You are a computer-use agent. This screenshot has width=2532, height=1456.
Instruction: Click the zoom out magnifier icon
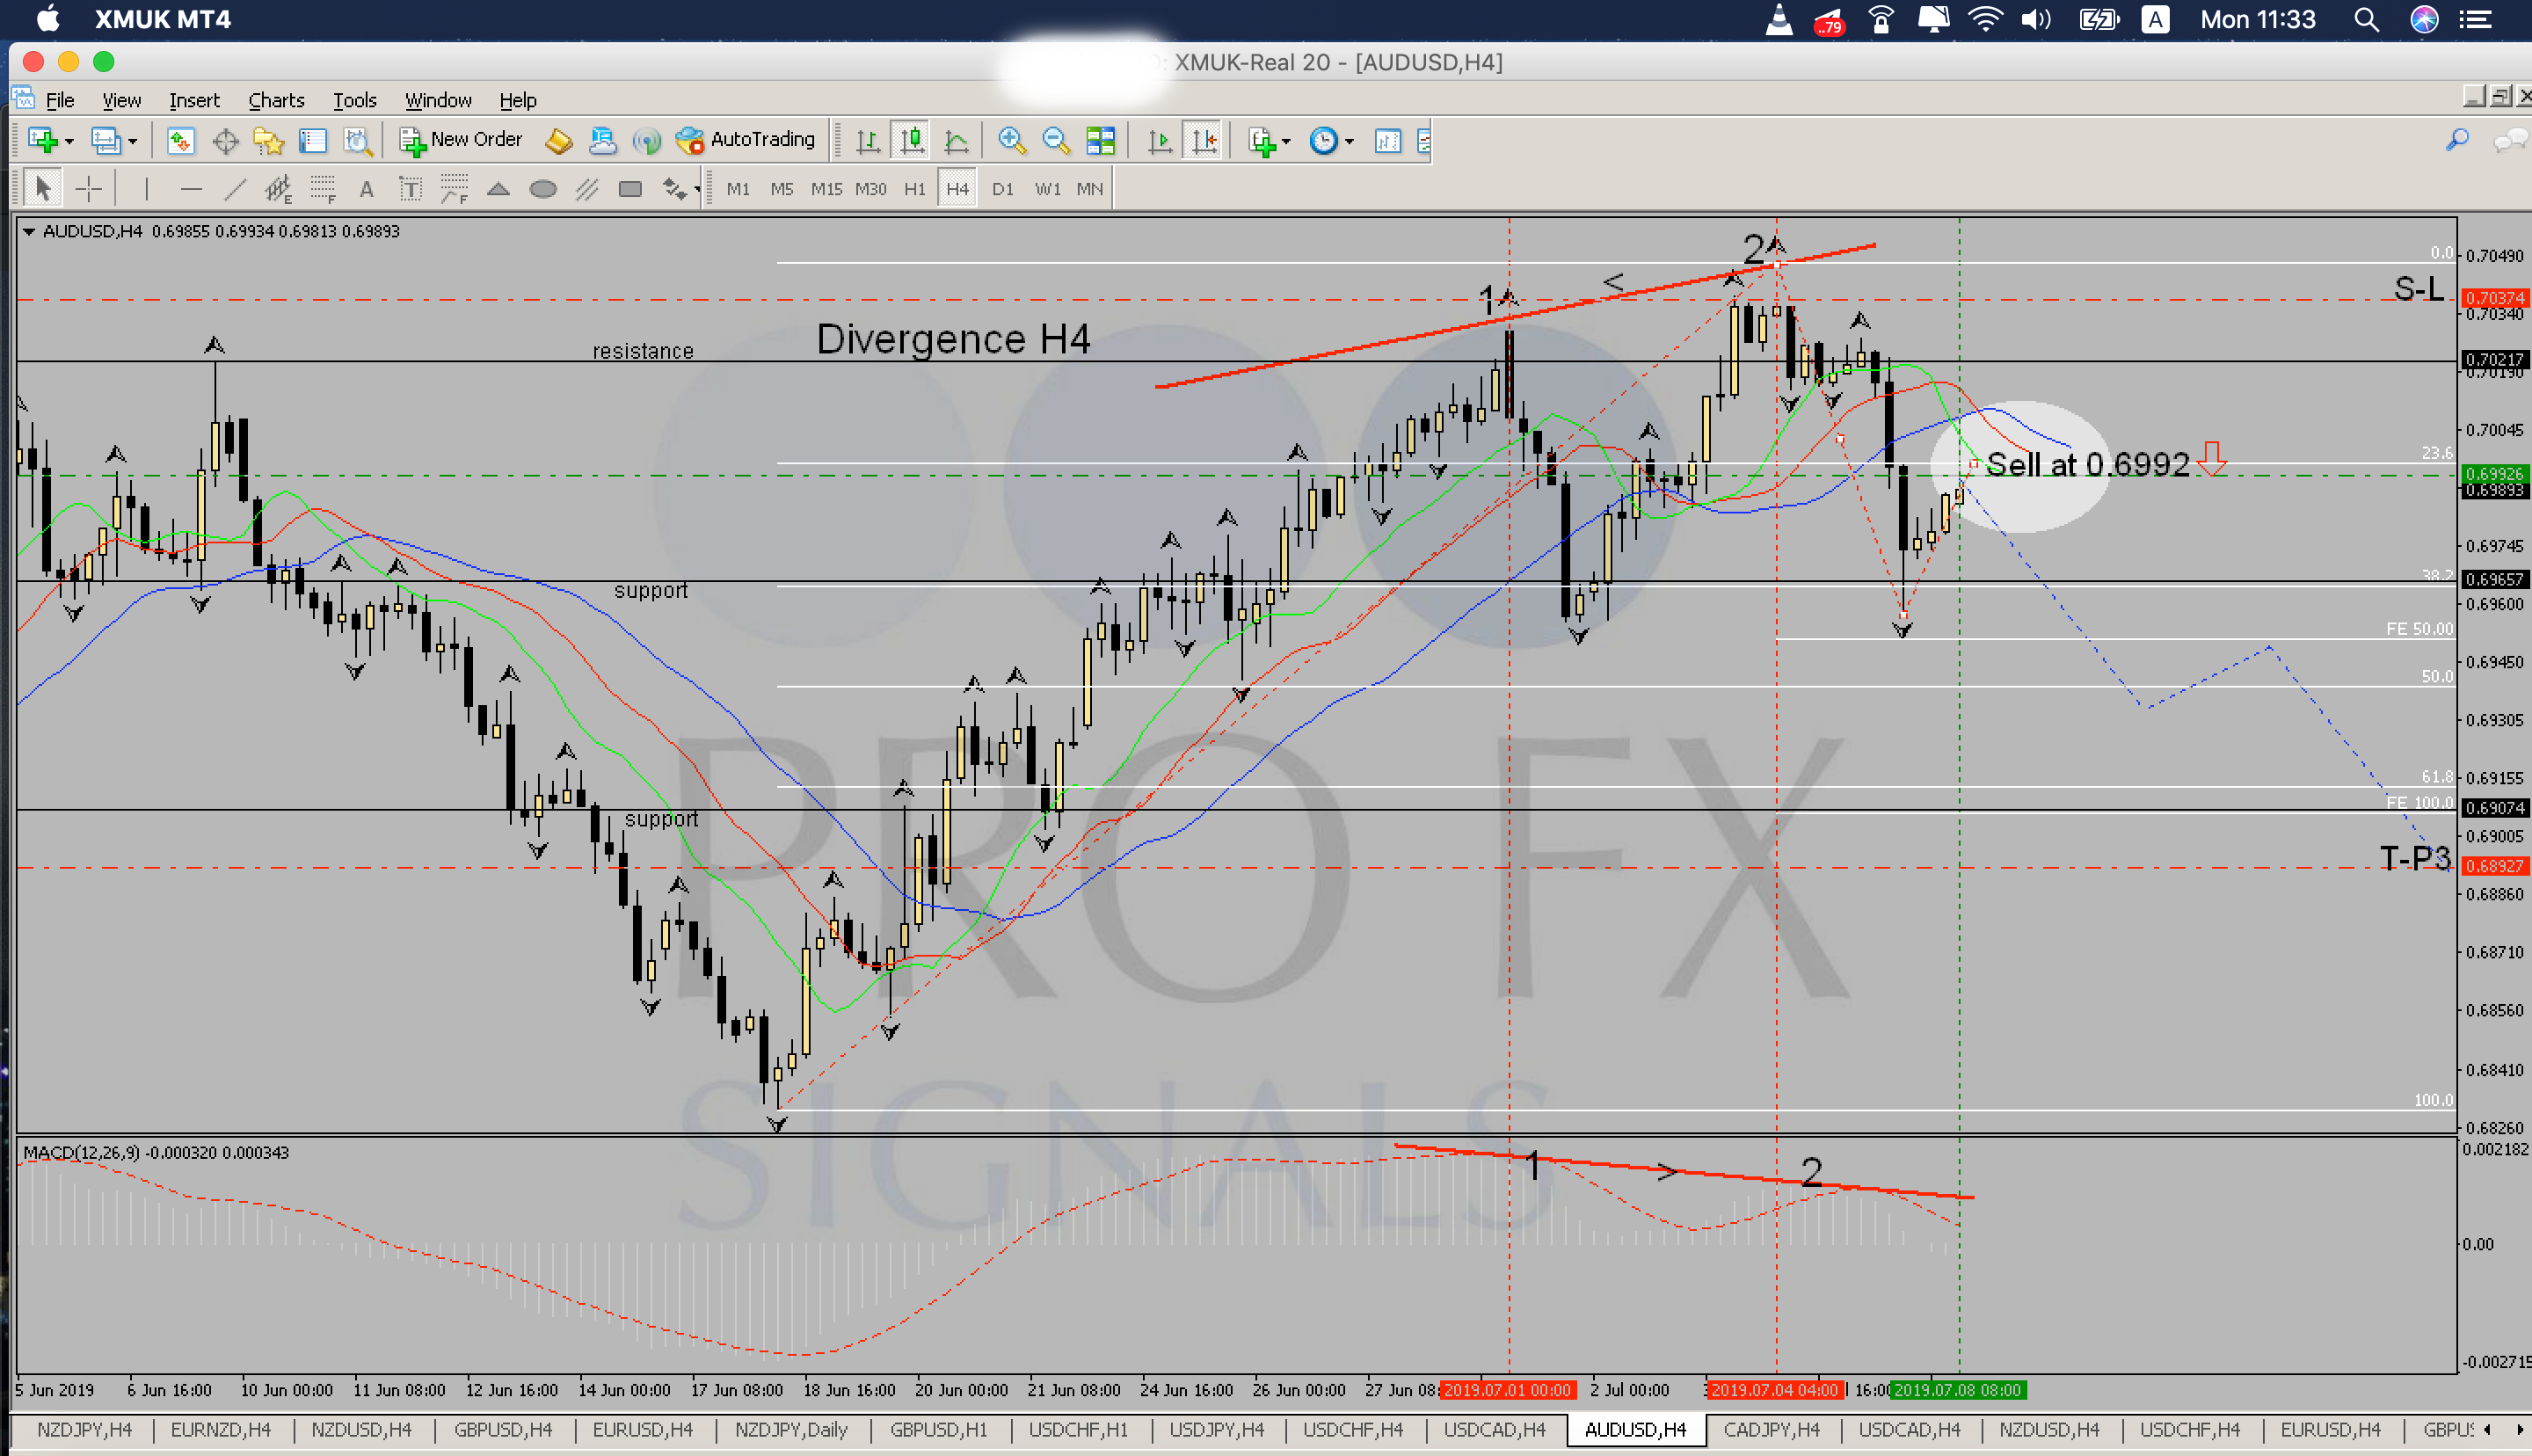(x=1056, y=140)
